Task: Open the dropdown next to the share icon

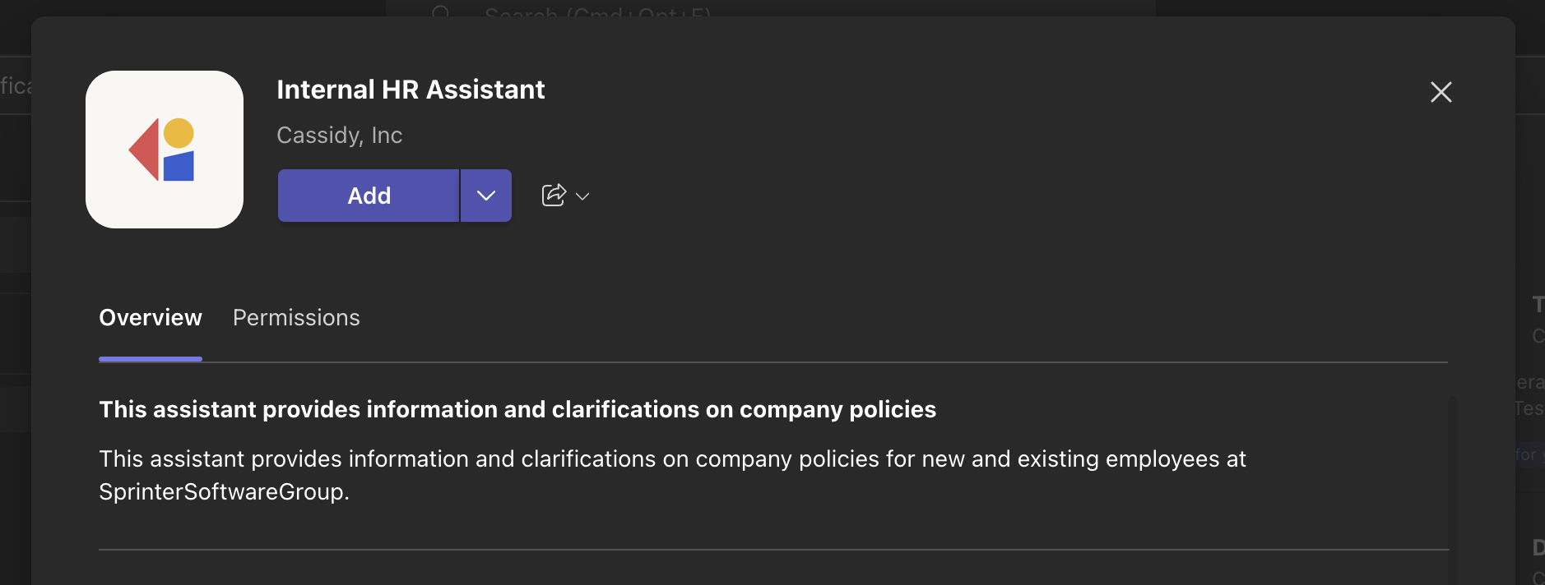Action: coord(582,196)
